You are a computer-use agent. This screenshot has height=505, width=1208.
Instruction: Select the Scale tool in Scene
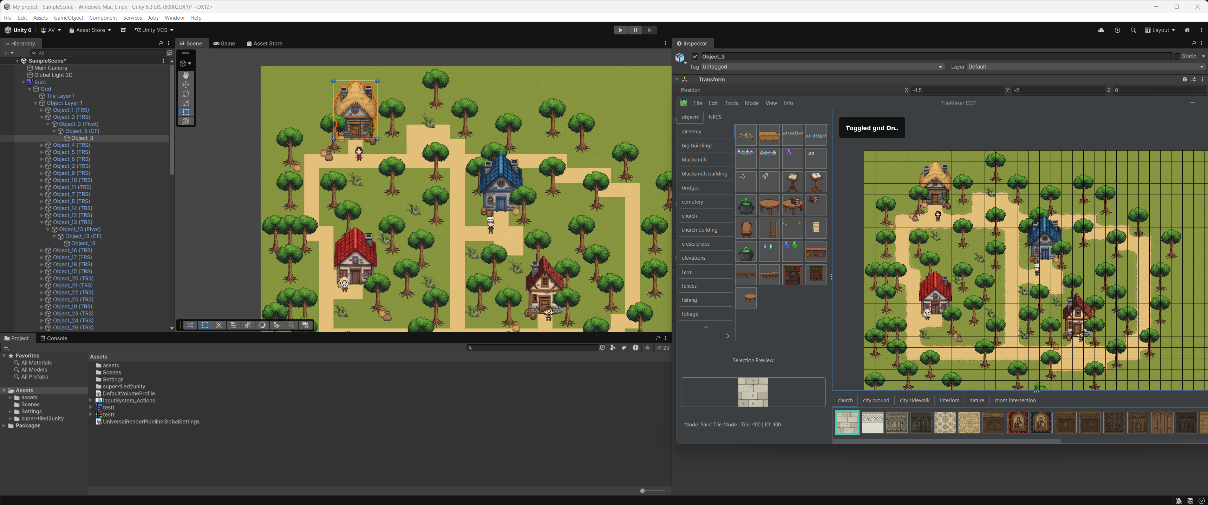[186, 102]
